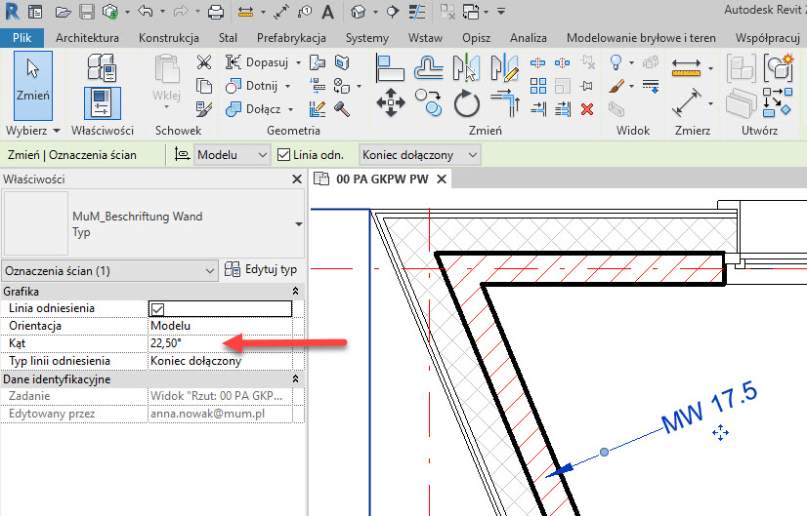Click the Text 'A' icon in top toolbar
The height and width of the screenshot is (516, 807).
327,13
